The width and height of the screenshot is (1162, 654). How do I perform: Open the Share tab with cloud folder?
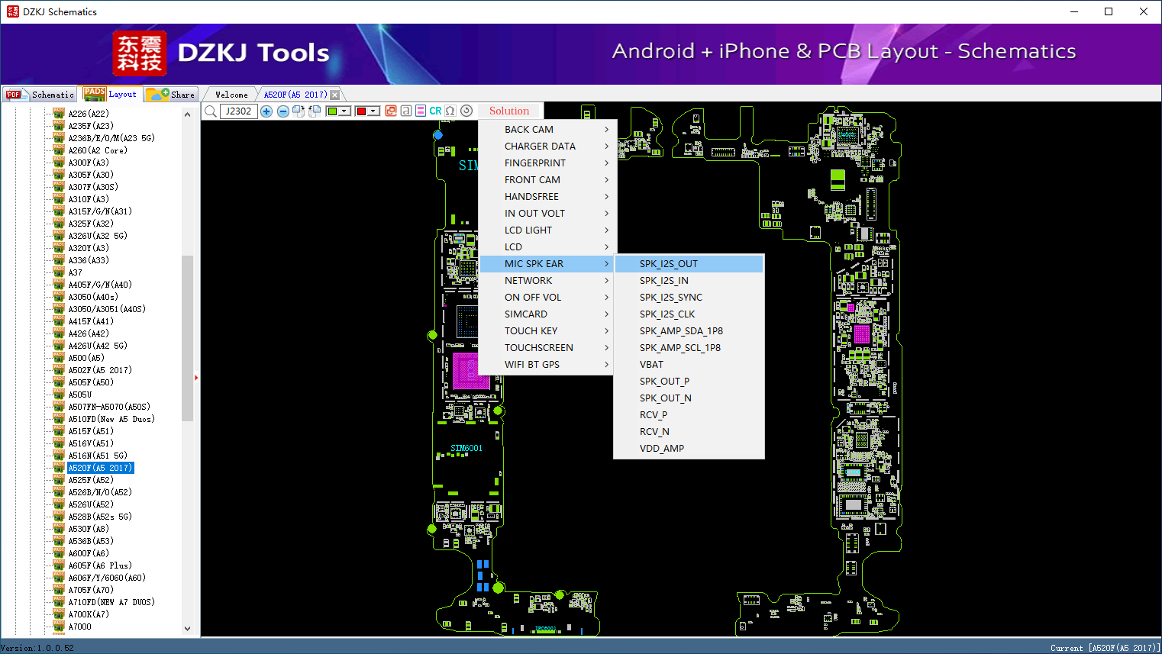point(171,95)
